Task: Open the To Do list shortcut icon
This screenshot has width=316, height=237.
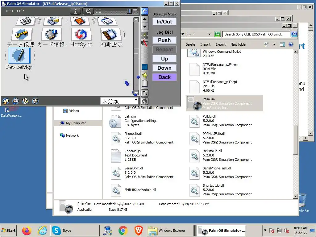Action: click(25, 101)
